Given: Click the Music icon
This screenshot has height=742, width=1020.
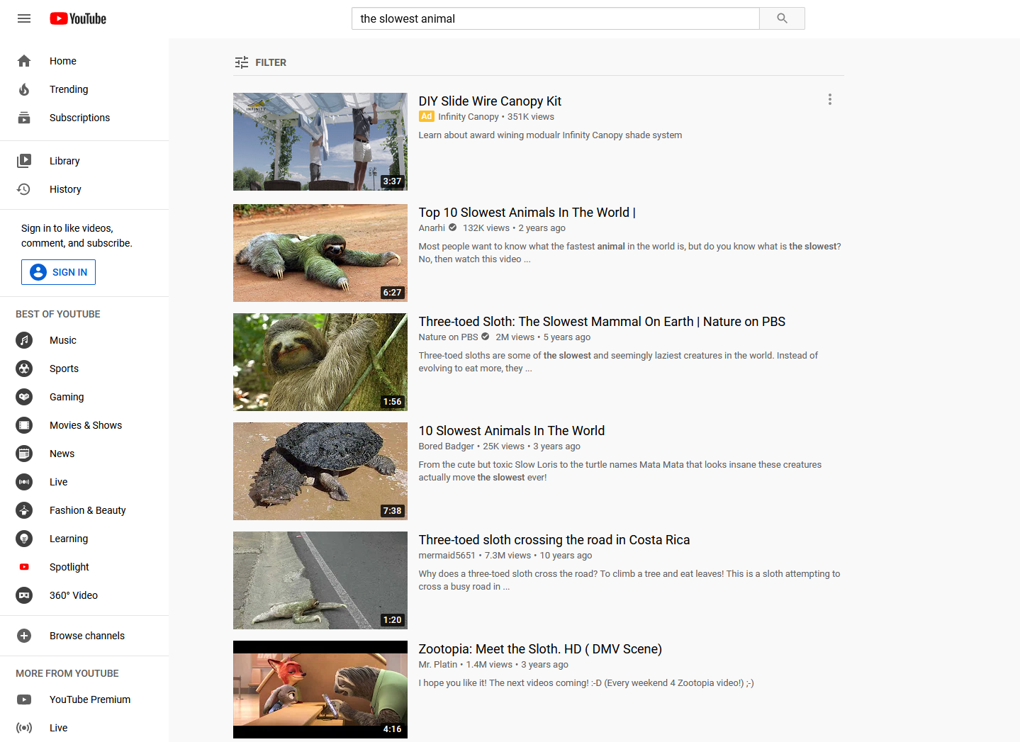Looking at the screenshot, I should (x=24, y=340).
